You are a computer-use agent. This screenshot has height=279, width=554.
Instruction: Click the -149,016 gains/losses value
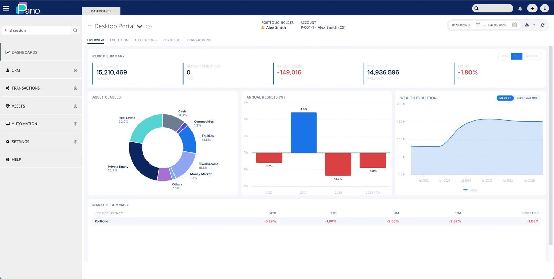[x=289, y=72]
